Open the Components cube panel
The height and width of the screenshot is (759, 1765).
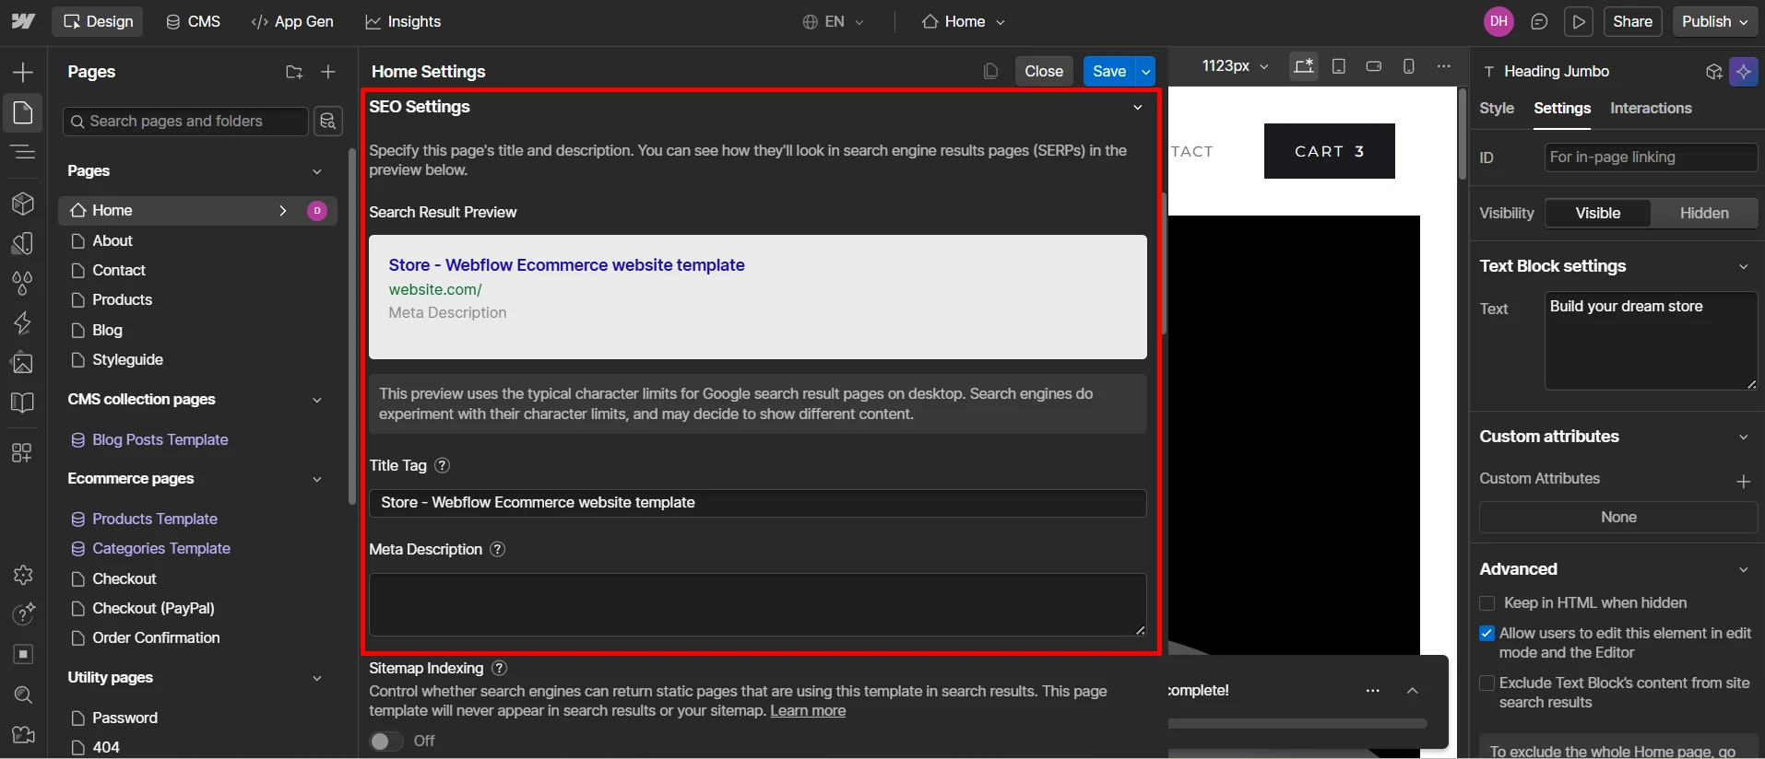23,204
